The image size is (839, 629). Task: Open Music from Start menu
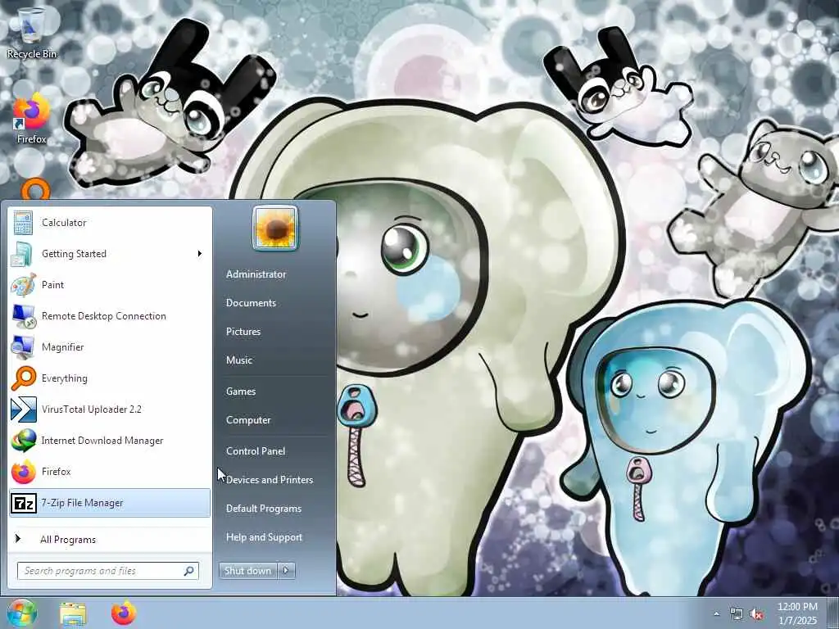point(239,360)
